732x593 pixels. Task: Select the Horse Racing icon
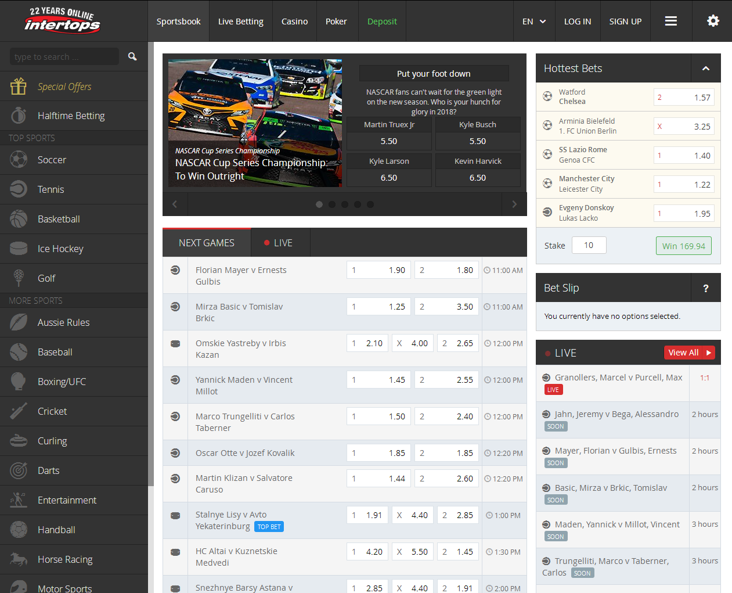[x=19, y=559]
